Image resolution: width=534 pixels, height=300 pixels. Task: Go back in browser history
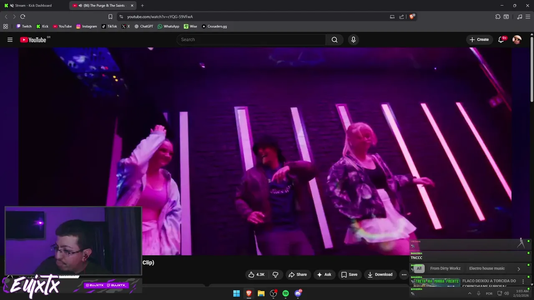6,17
